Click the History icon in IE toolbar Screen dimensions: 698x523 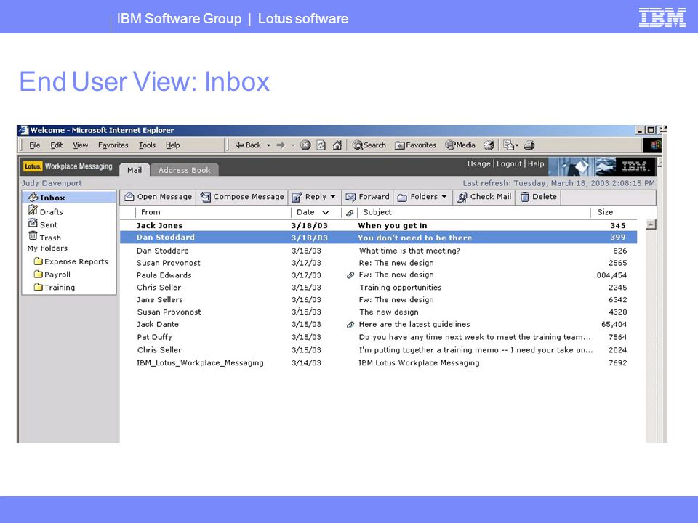point(489,145)
